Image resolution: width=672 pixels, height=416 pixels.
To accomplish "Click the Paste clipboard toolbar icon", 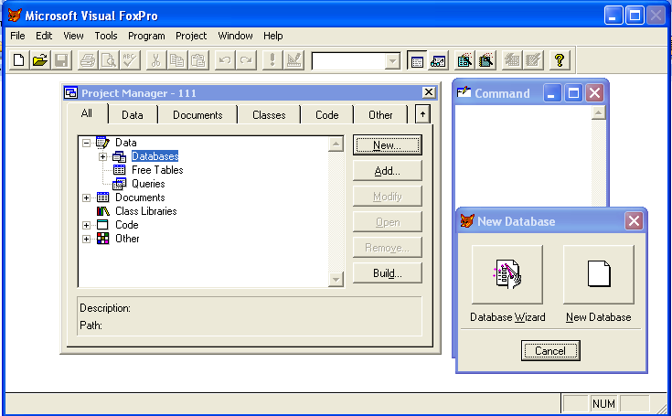I will [198, 60].
